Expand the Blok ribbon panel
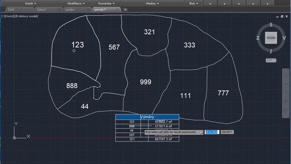 194,3
